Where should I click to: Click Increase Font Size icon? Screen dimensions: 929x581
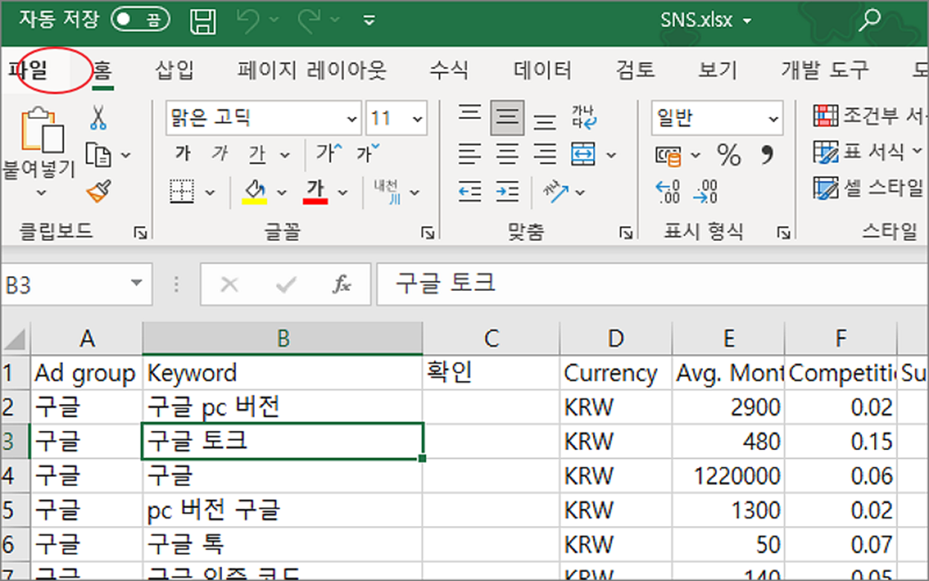328,153
